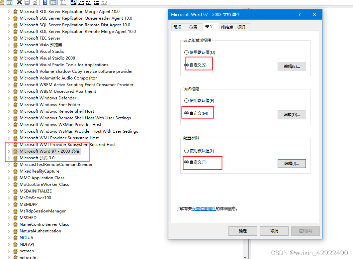Click the export list toolbar icon
Screen dimensions: 353x259
tap(63, 3)
